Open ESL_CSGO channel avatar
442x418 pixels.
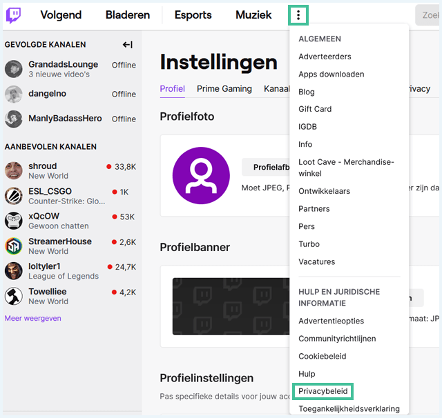14,196
